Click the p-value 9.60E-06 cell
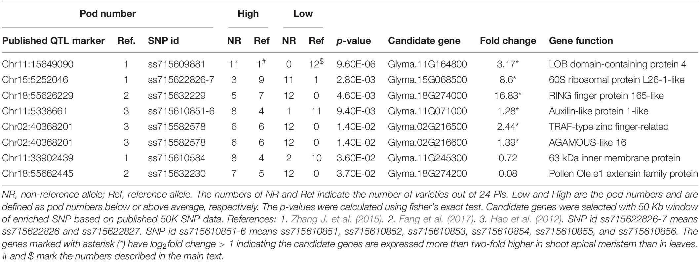Image resolution: width=700 pixels, height=262 pixels. click(356, 64)
